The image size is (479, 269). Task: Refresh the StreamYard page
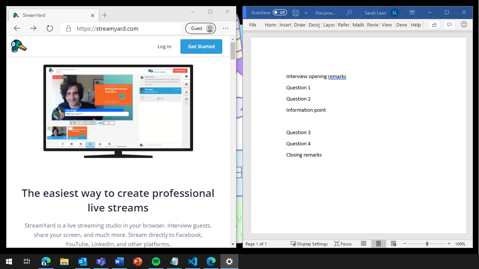click(50, 28)
